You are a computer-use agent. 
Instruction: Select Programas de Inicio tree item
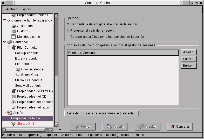tap(28, 118)
